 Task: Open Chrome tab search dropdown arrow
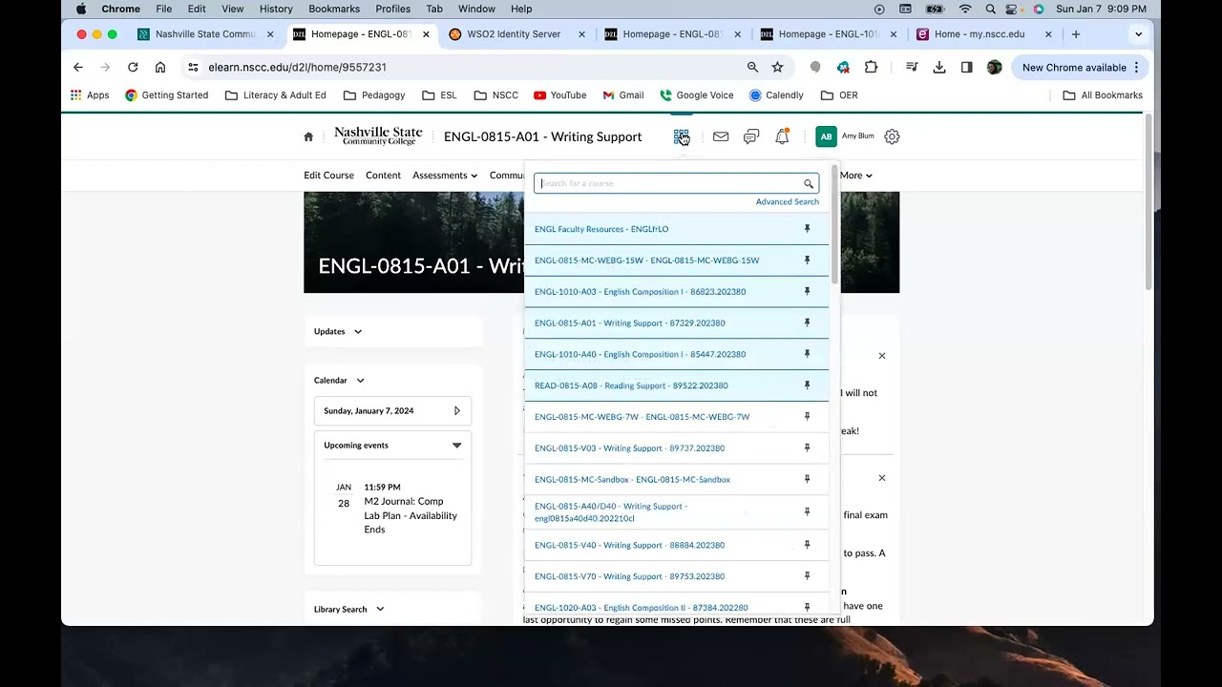tap(1138, 34)
